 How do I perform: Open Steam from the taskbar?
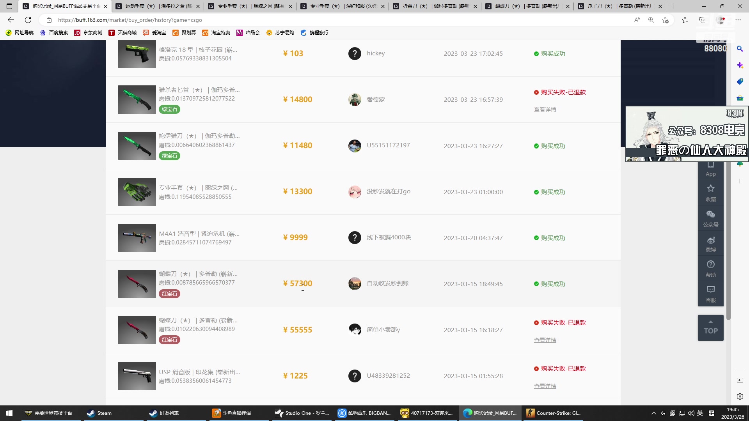[x=99, y=413]
